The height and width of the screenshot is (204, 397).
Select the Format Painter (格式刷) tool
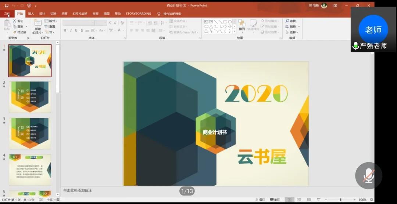pos(19,32)
